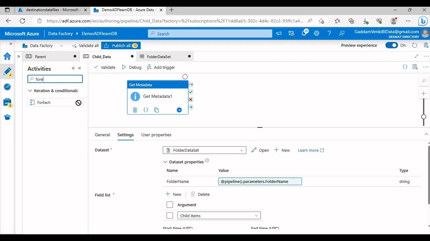Open the Learn more link

pyautogui.click(x=311, y=150)
